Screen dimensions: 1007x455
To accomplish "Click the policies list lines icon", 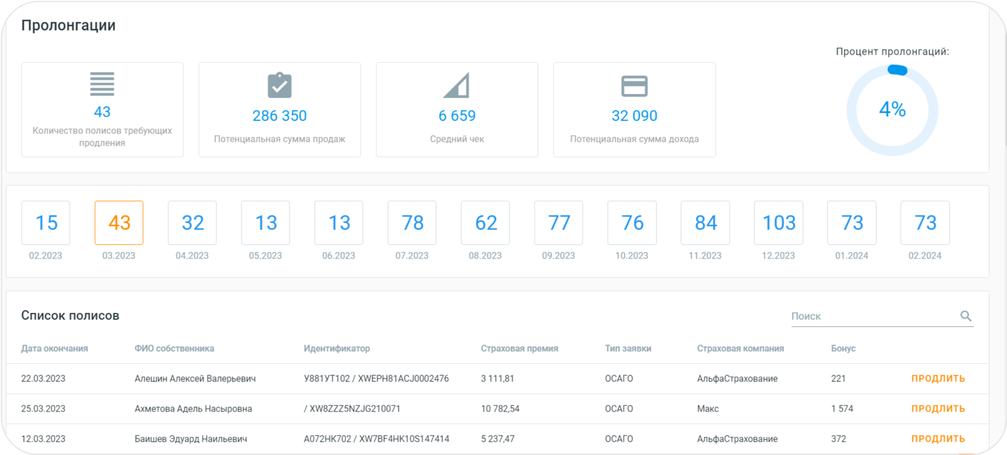I will [102, 84].
